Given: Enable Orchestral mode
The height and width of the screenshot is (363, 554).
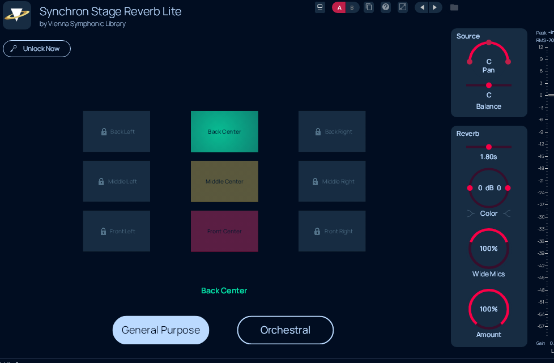Looking at the screenshot, I should [285, 330].
